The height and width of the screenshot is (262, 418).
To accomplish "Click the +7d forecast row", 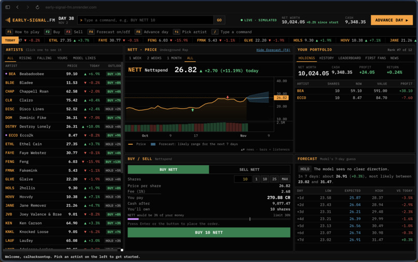I will (x=355, y=240).
